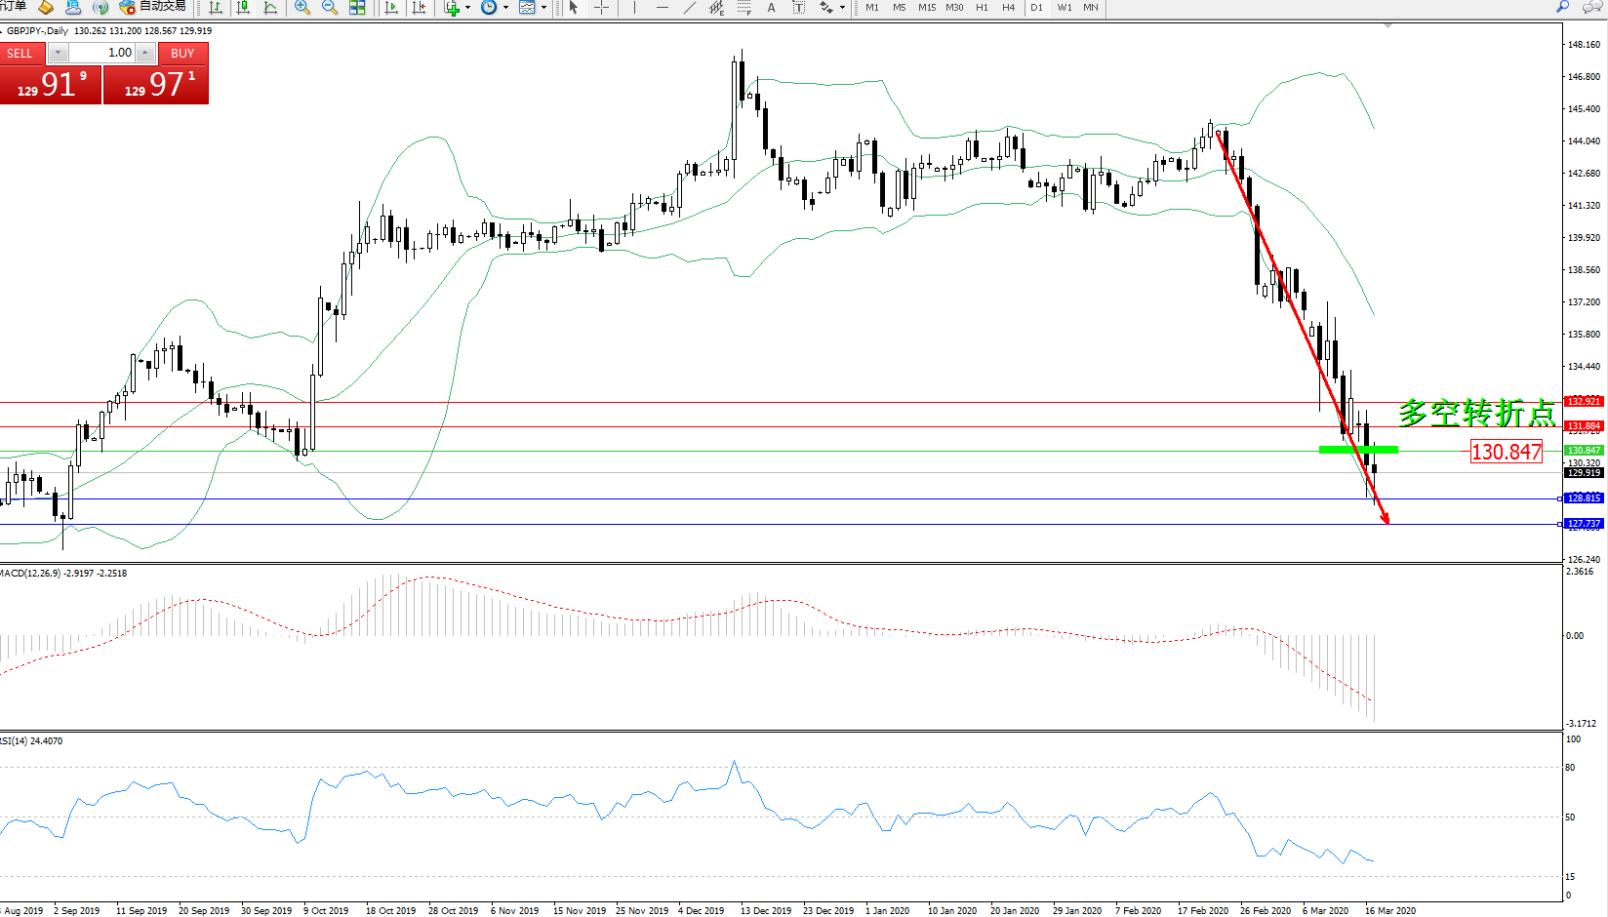Select the trendline drawing tool

(x=690, y=8)
